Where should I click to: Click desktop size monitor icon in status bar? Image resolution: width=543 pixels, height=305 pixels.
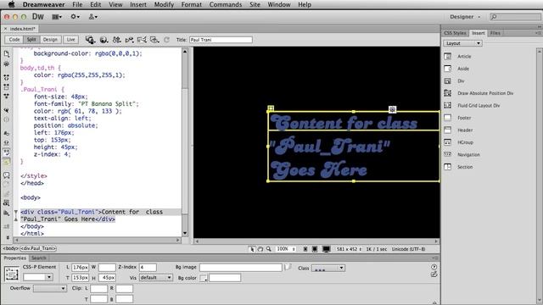click(326, 249)
